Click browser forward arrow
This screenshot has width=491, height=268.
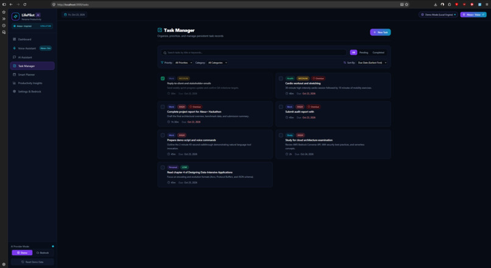point(18,4)
